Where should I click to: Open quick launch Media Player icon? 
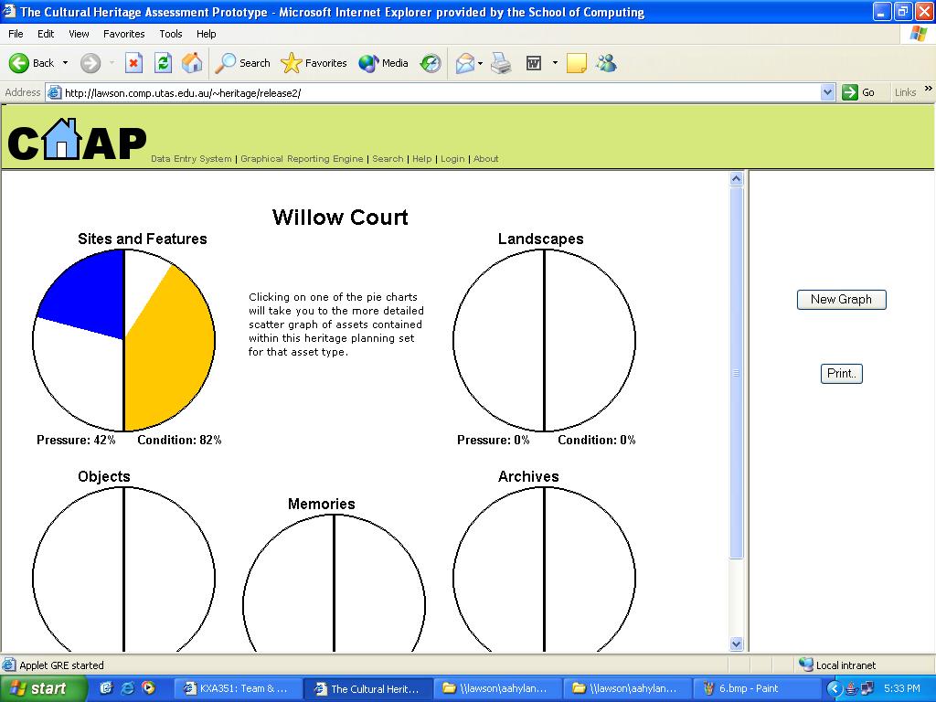[x=148, y=688]
